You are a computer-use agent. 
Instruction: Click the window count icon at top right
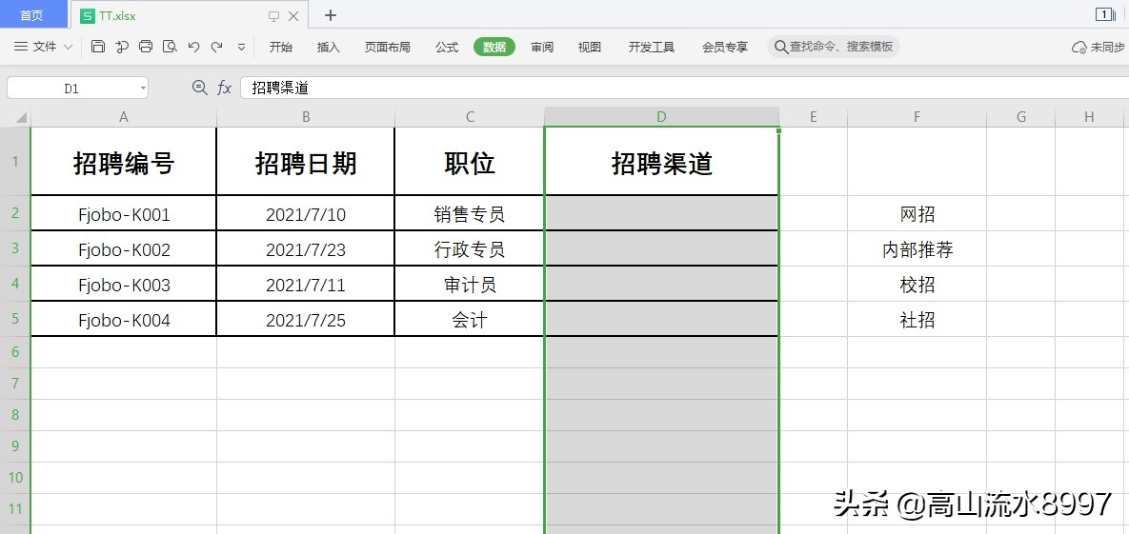point(1104,13)
